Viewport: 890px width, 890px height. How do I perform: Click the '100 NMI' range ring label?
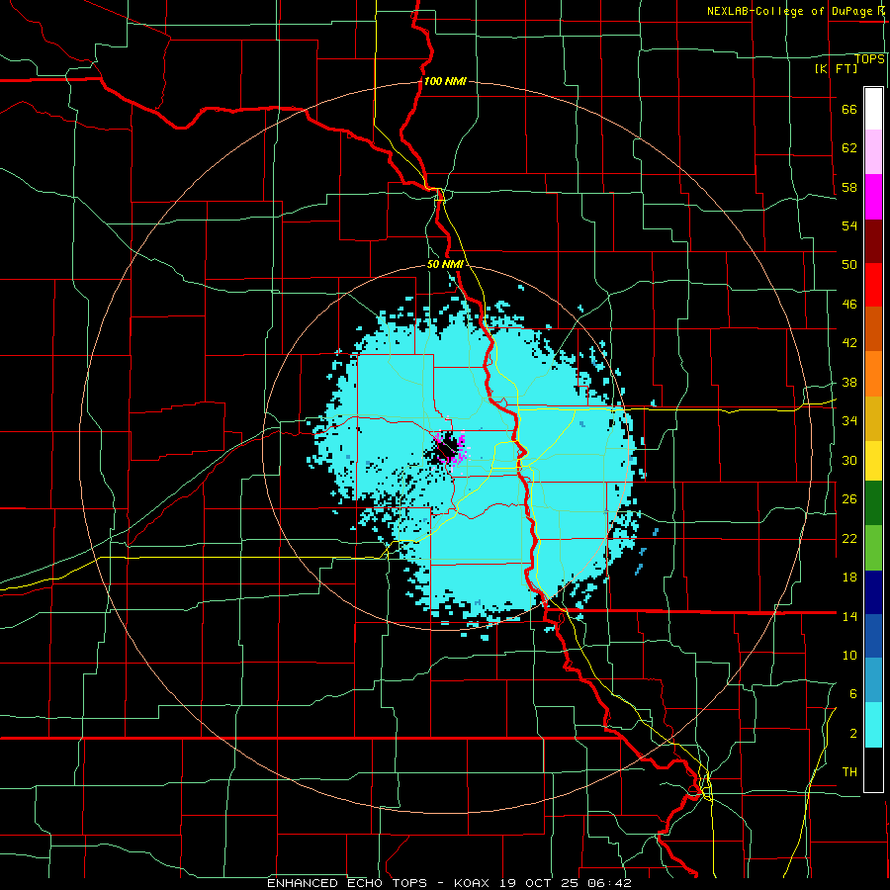[x=445, y=81]
